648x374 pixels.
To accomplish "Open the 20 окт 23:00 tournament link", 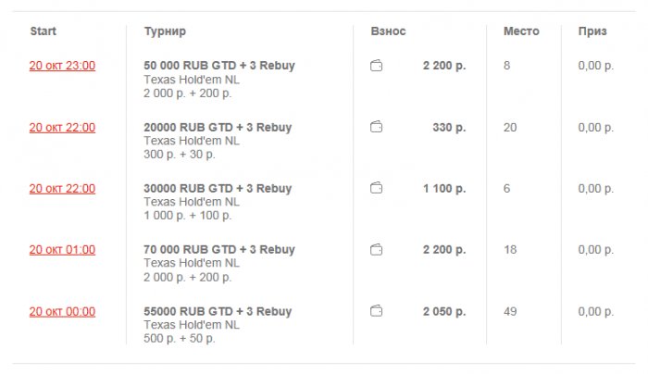I will coord(62,66).
